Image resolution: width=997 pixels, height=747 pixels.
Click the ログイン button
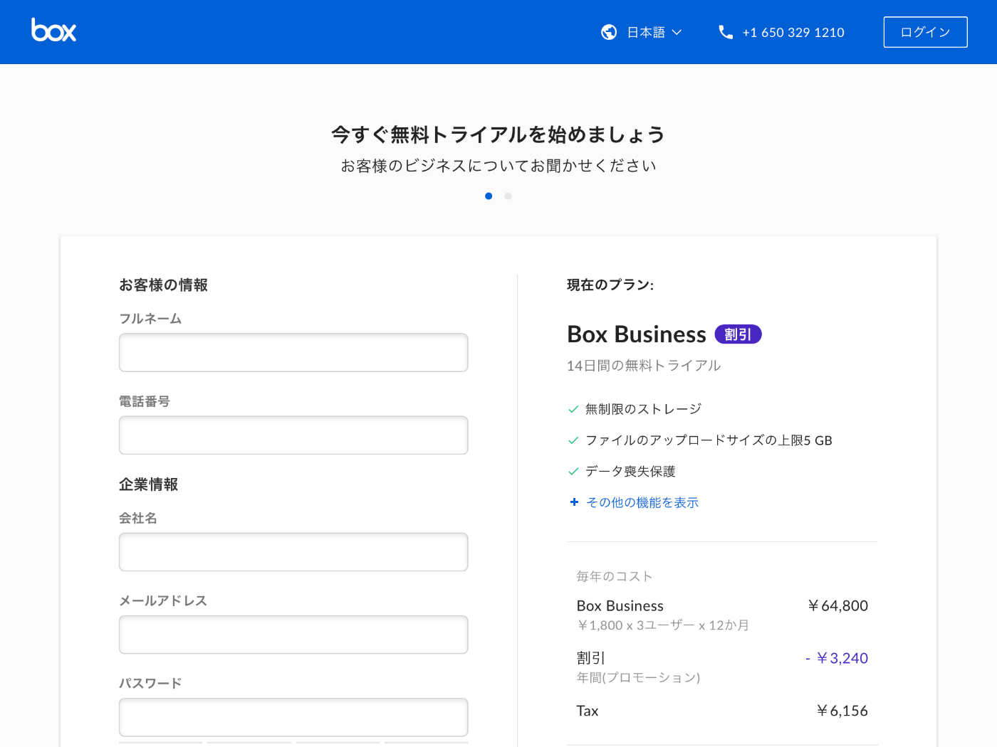point(925,32)
